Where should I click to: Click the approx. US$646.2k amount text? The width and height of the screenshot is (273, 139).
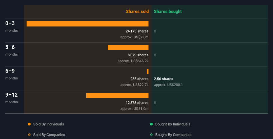(133, 61)
